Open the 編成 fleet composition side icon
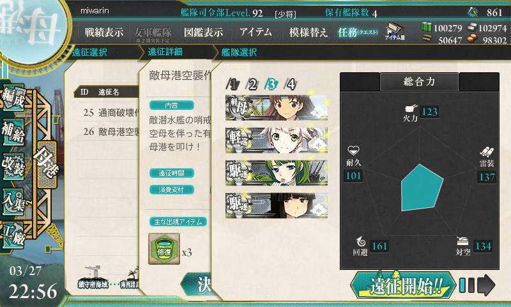The height and width of the screenshot is (307, 511). point(13,97)
